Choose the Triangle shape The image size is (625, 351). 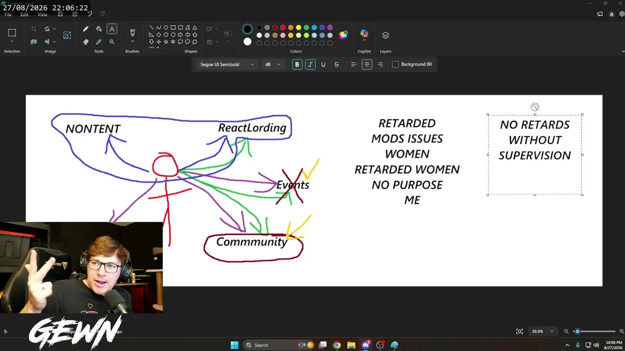(x=195, y=28)
